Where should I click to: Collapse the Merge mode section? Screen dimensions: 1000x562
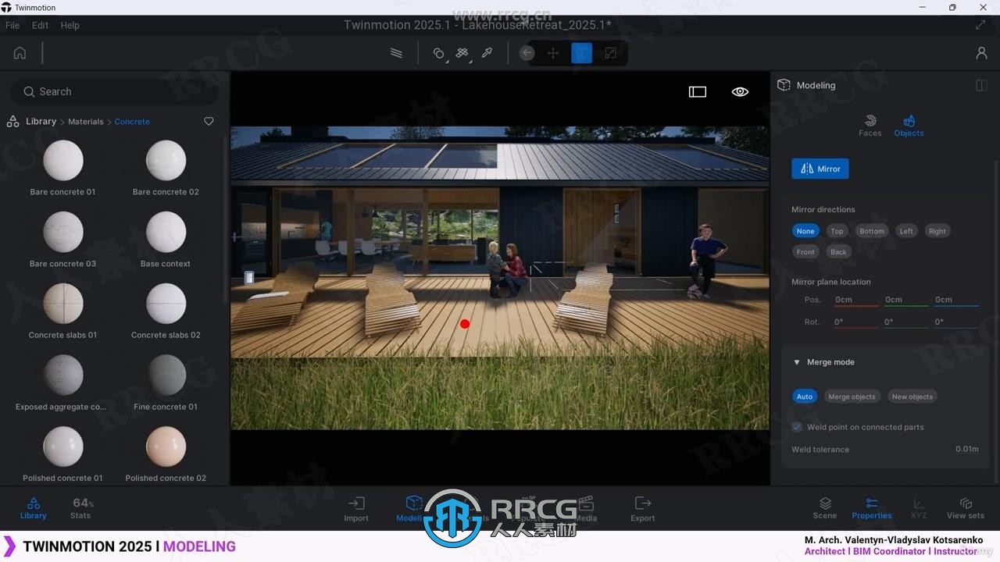tap(797, 362)
